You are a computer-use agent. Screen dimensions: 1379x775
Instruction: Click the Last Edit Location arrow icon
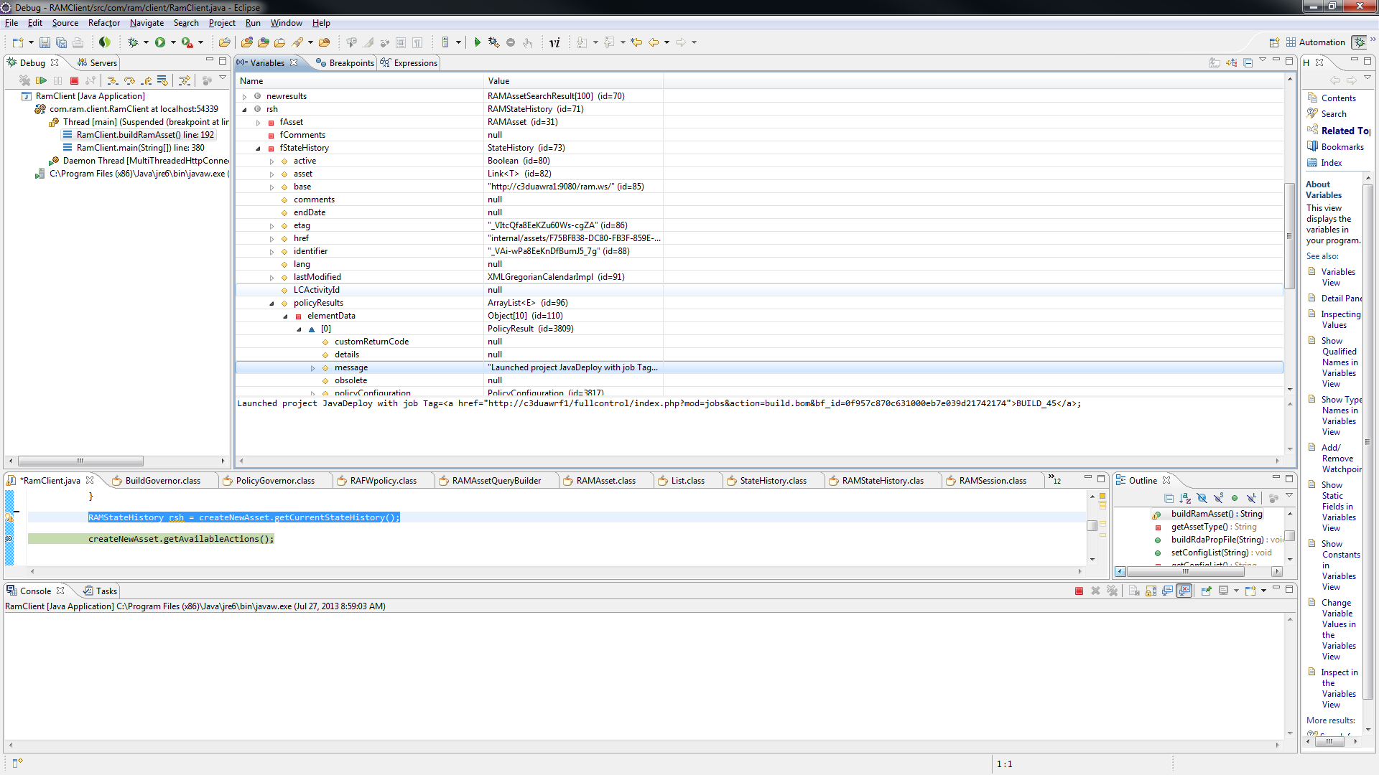(x=636, y=43)
